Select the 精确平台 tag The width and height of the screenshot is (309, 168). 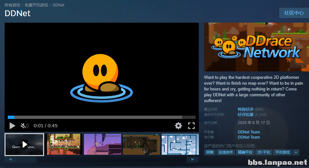245,152
